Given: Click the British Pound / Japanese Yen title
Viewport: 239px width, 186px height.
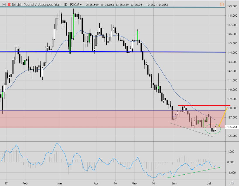Looking at the screenshot, I should click(36, 5).
